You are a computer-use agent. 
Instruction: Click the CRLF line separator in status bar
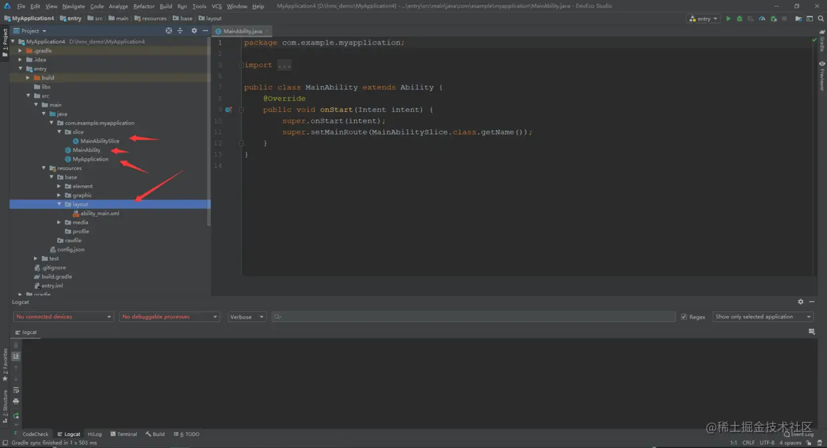(x=749, y=443)
